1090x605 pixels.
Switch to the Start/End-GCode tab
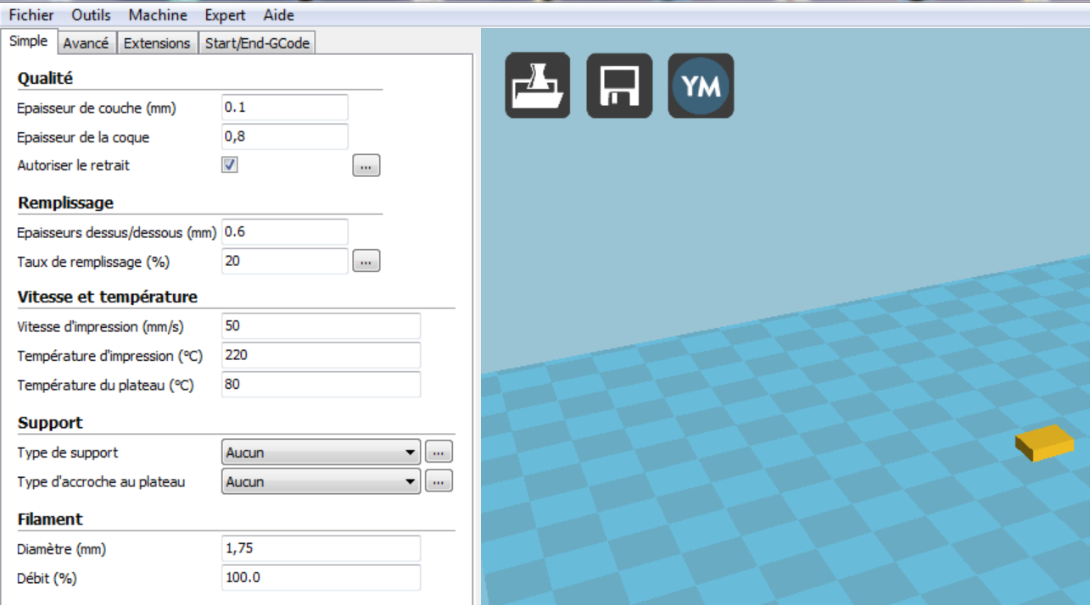click(x=258, y=43)
